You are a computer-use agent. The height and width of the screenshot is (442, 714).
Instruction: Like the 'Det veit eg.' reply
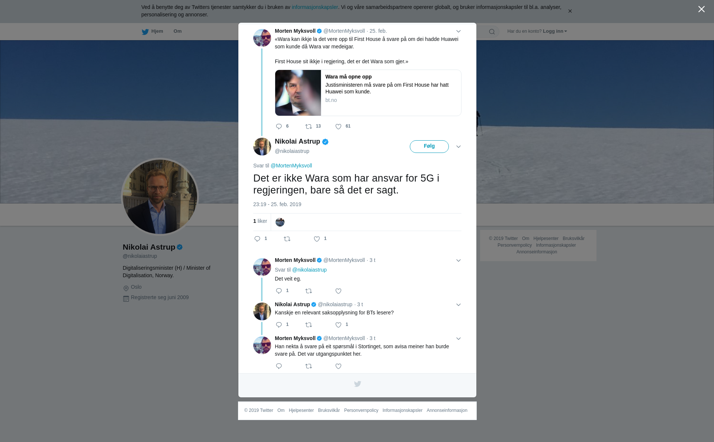338,291
